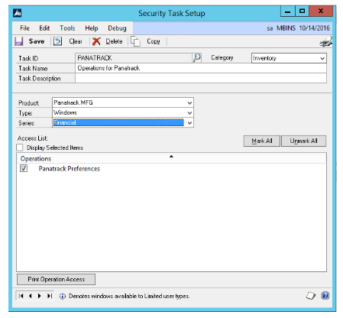343x318 pixels.
Task: Open the Series dropdown
Action: pos(189,123)
